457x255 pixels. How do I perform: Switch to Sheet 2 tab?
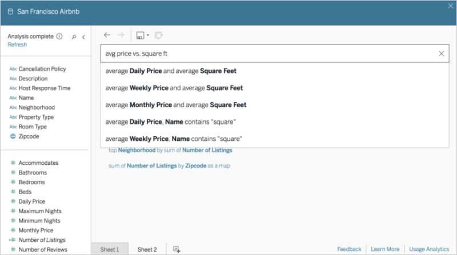(147, 249)
